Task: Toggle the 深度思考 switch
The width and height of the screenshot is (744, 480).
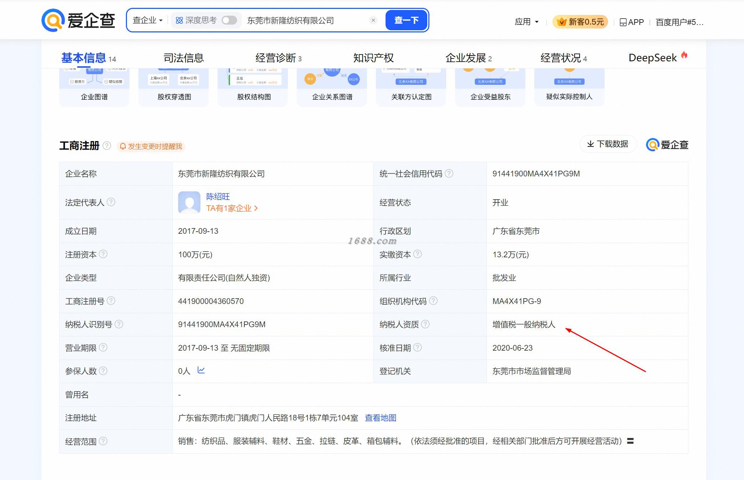Action: click(229, 20)
